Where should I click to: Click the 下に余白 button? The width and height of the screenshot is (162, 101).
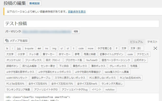pos(64,66)
